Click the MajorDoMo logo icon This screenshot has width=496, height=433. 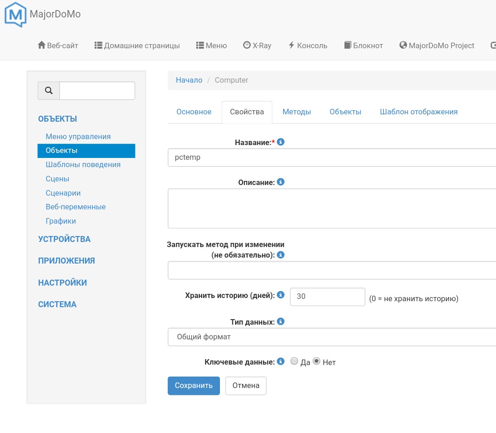pos(15,14)
